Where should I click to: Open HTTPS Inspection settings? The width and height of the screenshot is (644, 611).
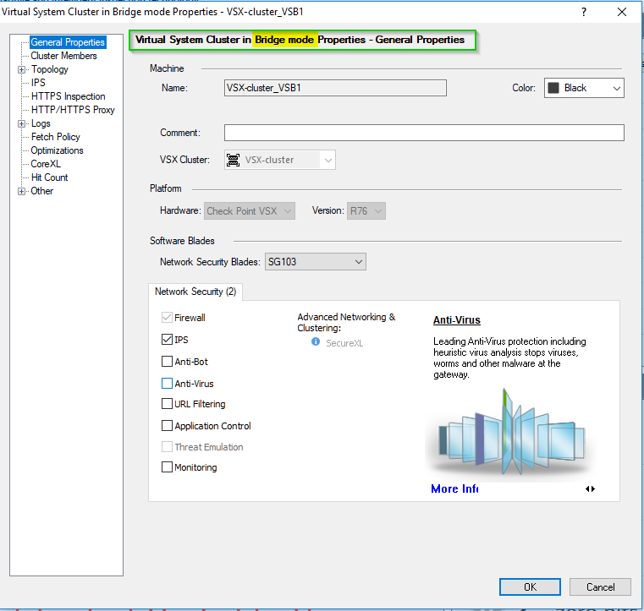[x=69, y=96]
